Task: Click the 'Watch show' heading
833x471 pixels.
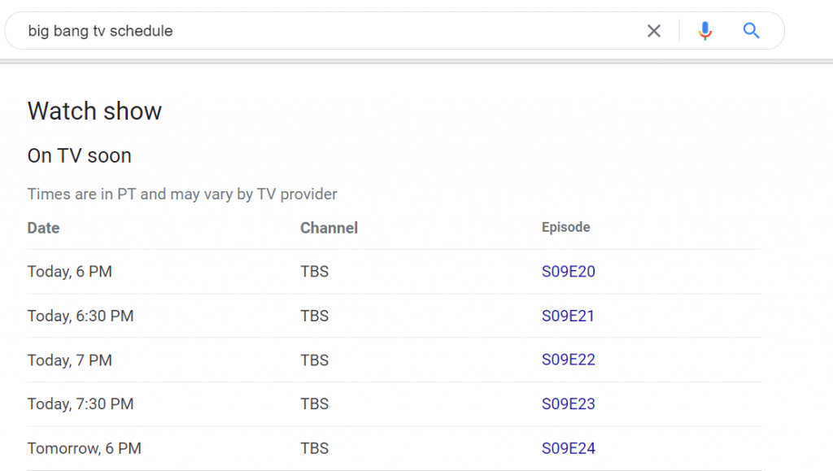Action: pos(94,111)
